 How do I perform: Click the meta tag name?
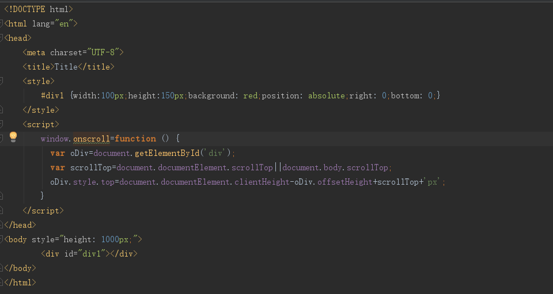click(x=36, y=52)
